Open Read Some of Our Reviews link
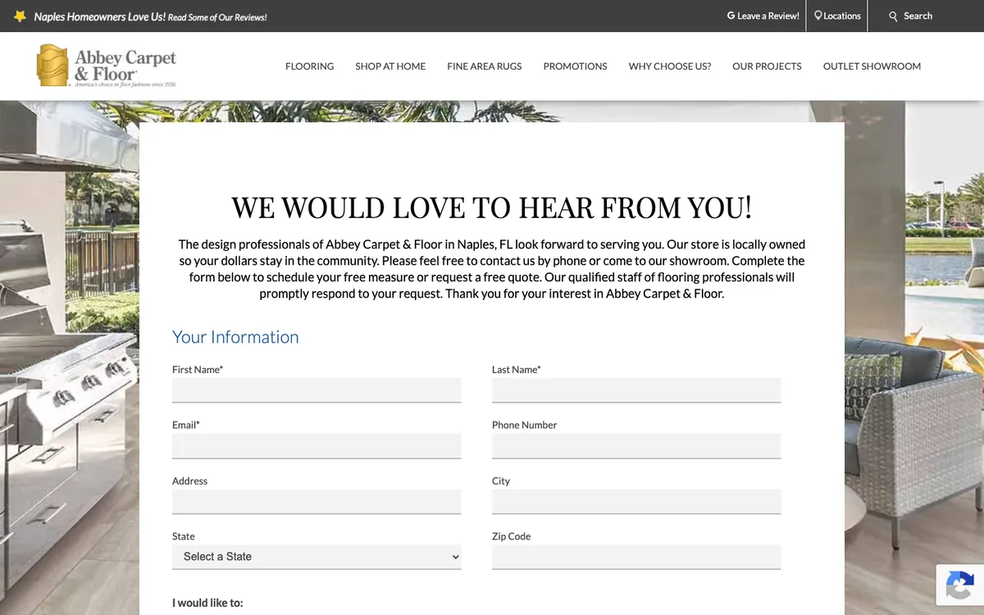This screenshot has width=984, height=615. click(x=217, y=17)
